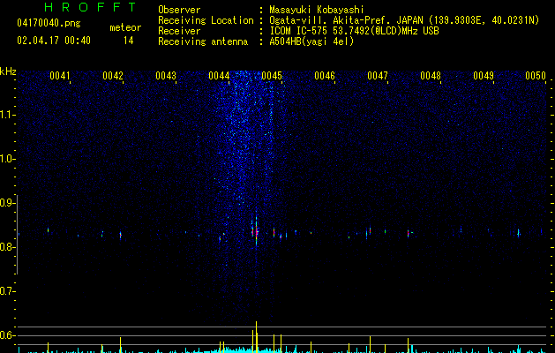
Task: Click time marker 0045
Action: [x=272, y=76]
